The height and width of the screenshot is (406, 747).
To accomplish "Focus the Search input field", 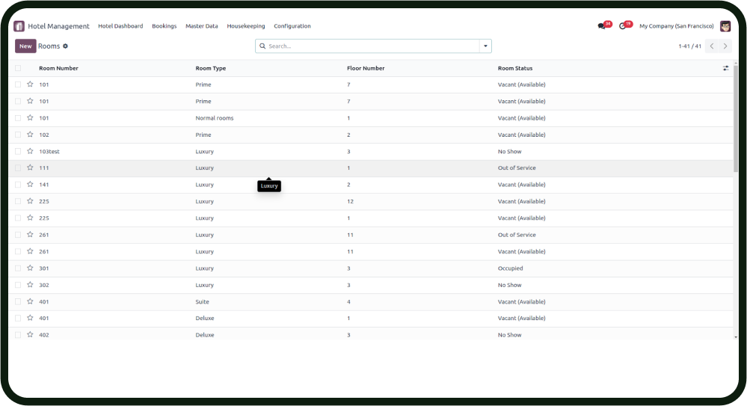I will pyautogui.click(x=370, y=46).
